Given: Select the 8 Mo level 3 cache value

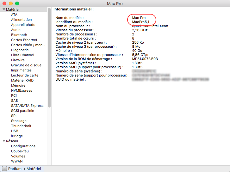Looking at the screenshot, I should [x=136, y=46].
